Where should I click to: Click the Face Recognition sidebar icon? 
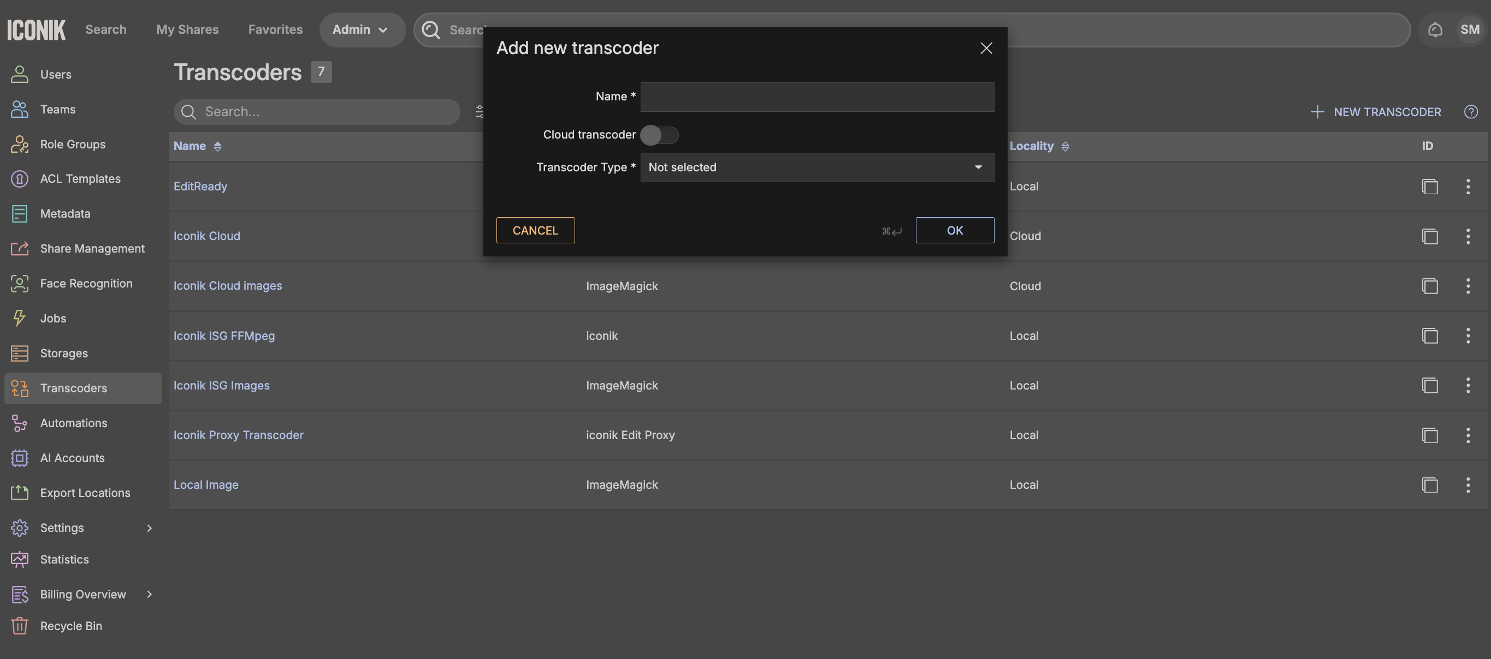(x=19, y=283)
